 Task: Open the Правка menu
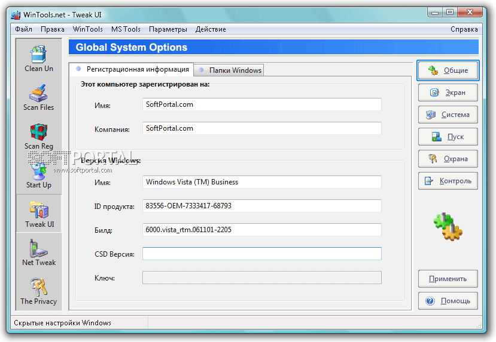53,29
